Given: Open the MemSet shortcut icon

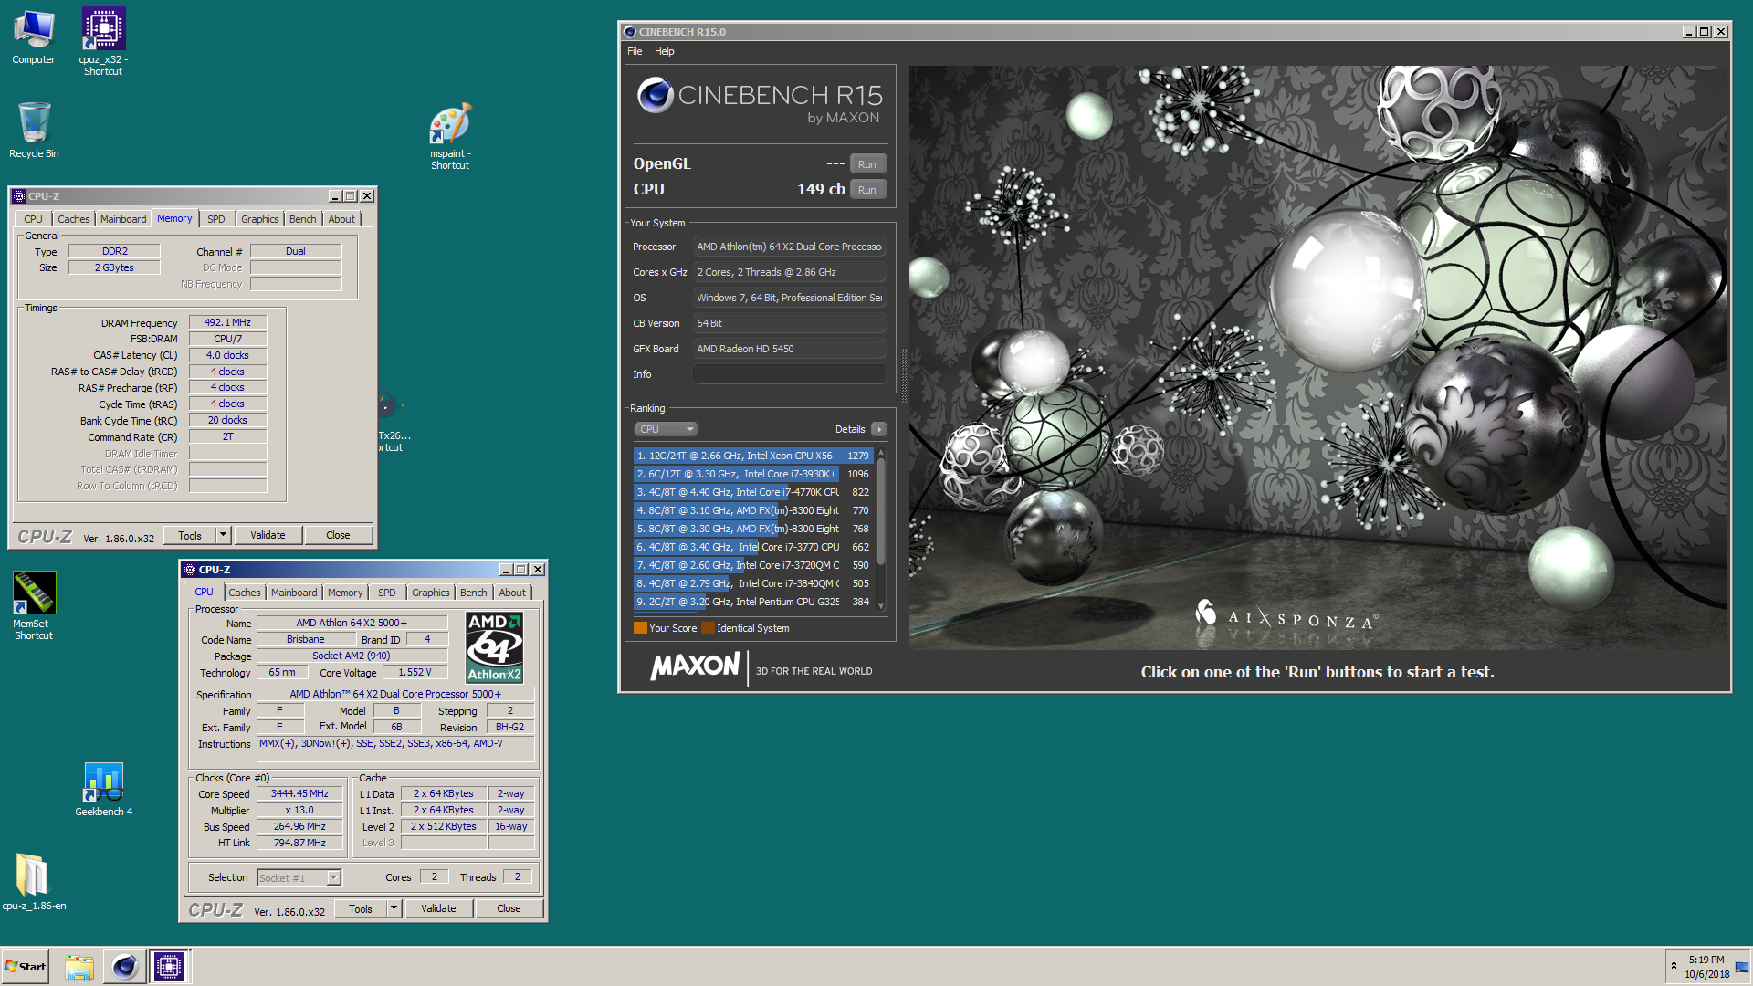Looking at the screenshot, I should point(34,605).
